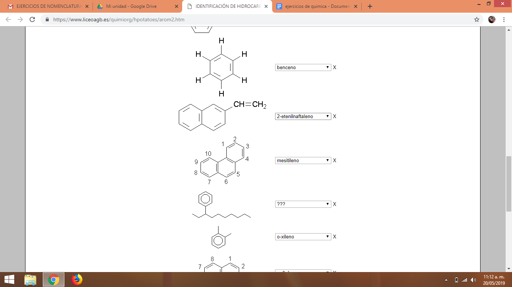Open a new browser tab
The width and height of the screenshot is (512, 287).
pos(370,6)
